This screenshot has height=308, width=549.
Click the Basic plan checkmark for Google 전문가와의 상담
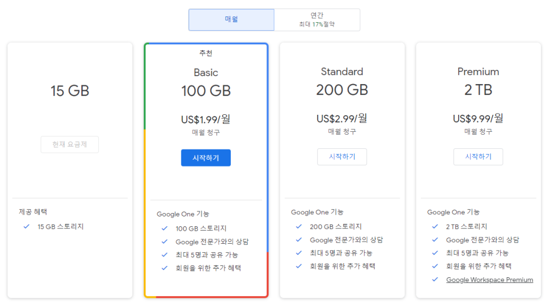pos(165,242)
